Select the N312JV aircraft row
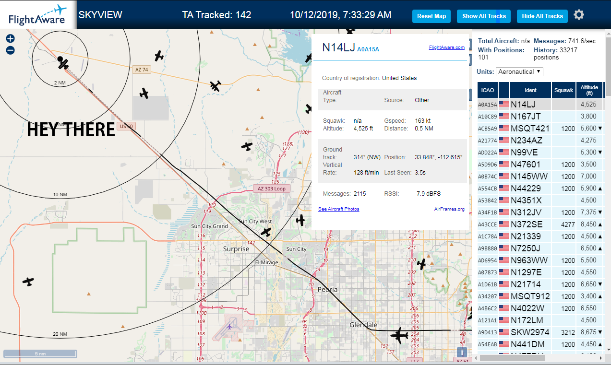The width and height of the screenshot is (611, 365). [540, 212]
